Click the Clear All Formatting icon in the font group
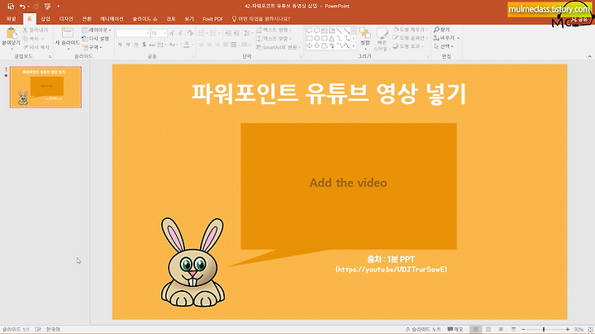This screenshot has width=595, height=334. 190,33
